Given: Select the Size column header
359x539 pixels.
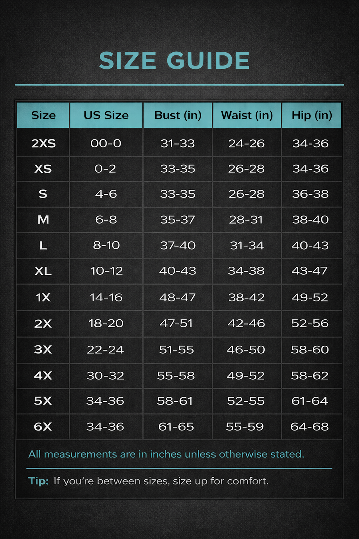Looking at the screenshot, I should pyautogui.click(x=43, y=115).
